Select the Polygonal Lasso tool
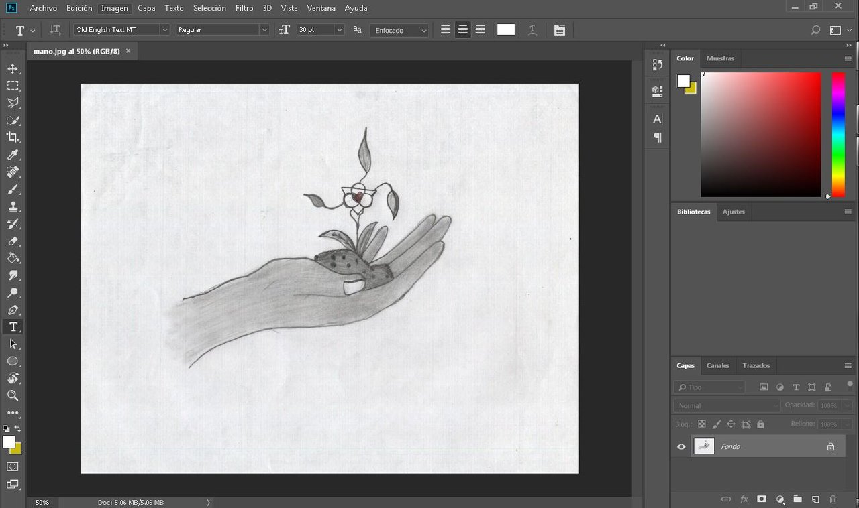Image resolution: width=859 pixels, height=508 pixels. click(x=13, y=103)
